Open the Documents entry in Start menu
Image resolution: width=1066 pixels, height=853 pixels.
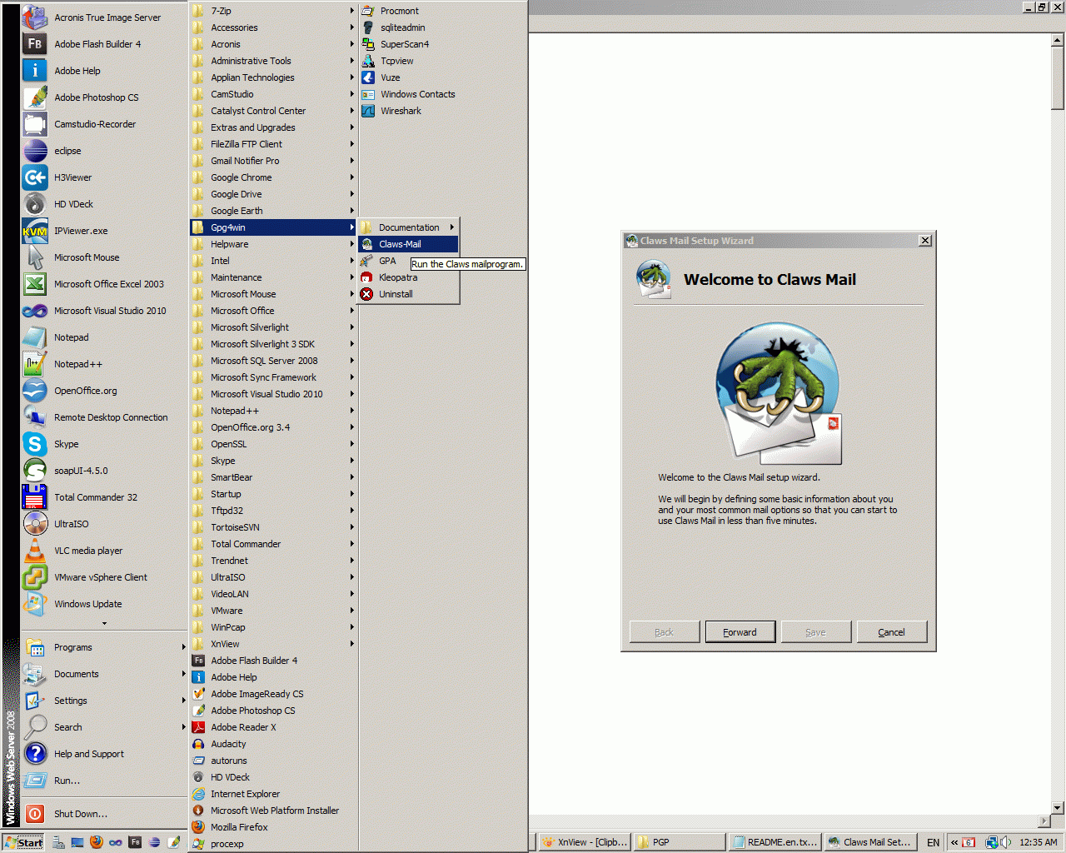pos(105,674)
